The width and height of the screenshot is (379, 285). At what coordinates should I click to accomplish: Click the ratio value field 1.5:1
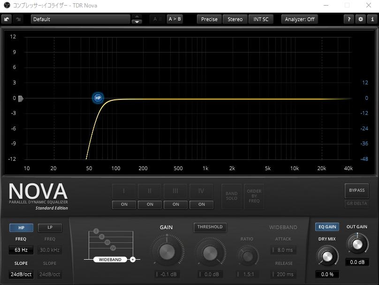pos(247,274)
